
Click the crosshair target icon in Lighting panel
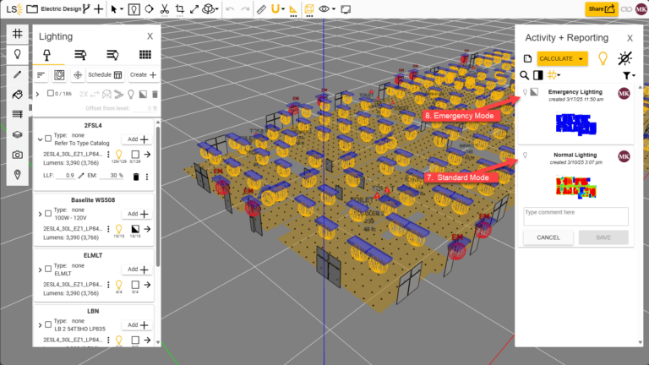(78, 75)
